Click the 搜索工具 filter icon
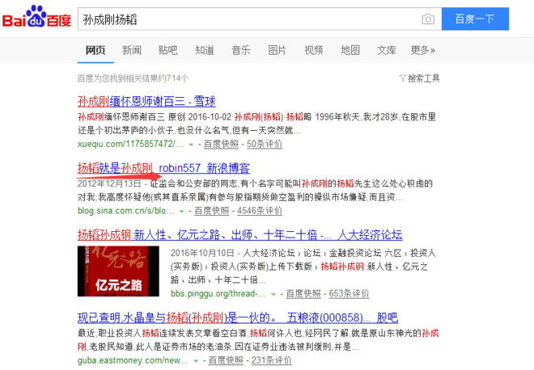Image resolution: width=534 pixels, height=370 pixels. 403,78
